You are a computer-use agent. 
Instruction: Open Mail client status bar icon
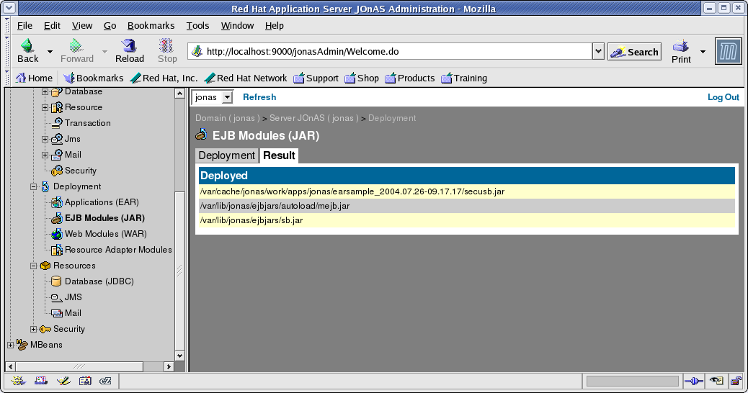41,381
